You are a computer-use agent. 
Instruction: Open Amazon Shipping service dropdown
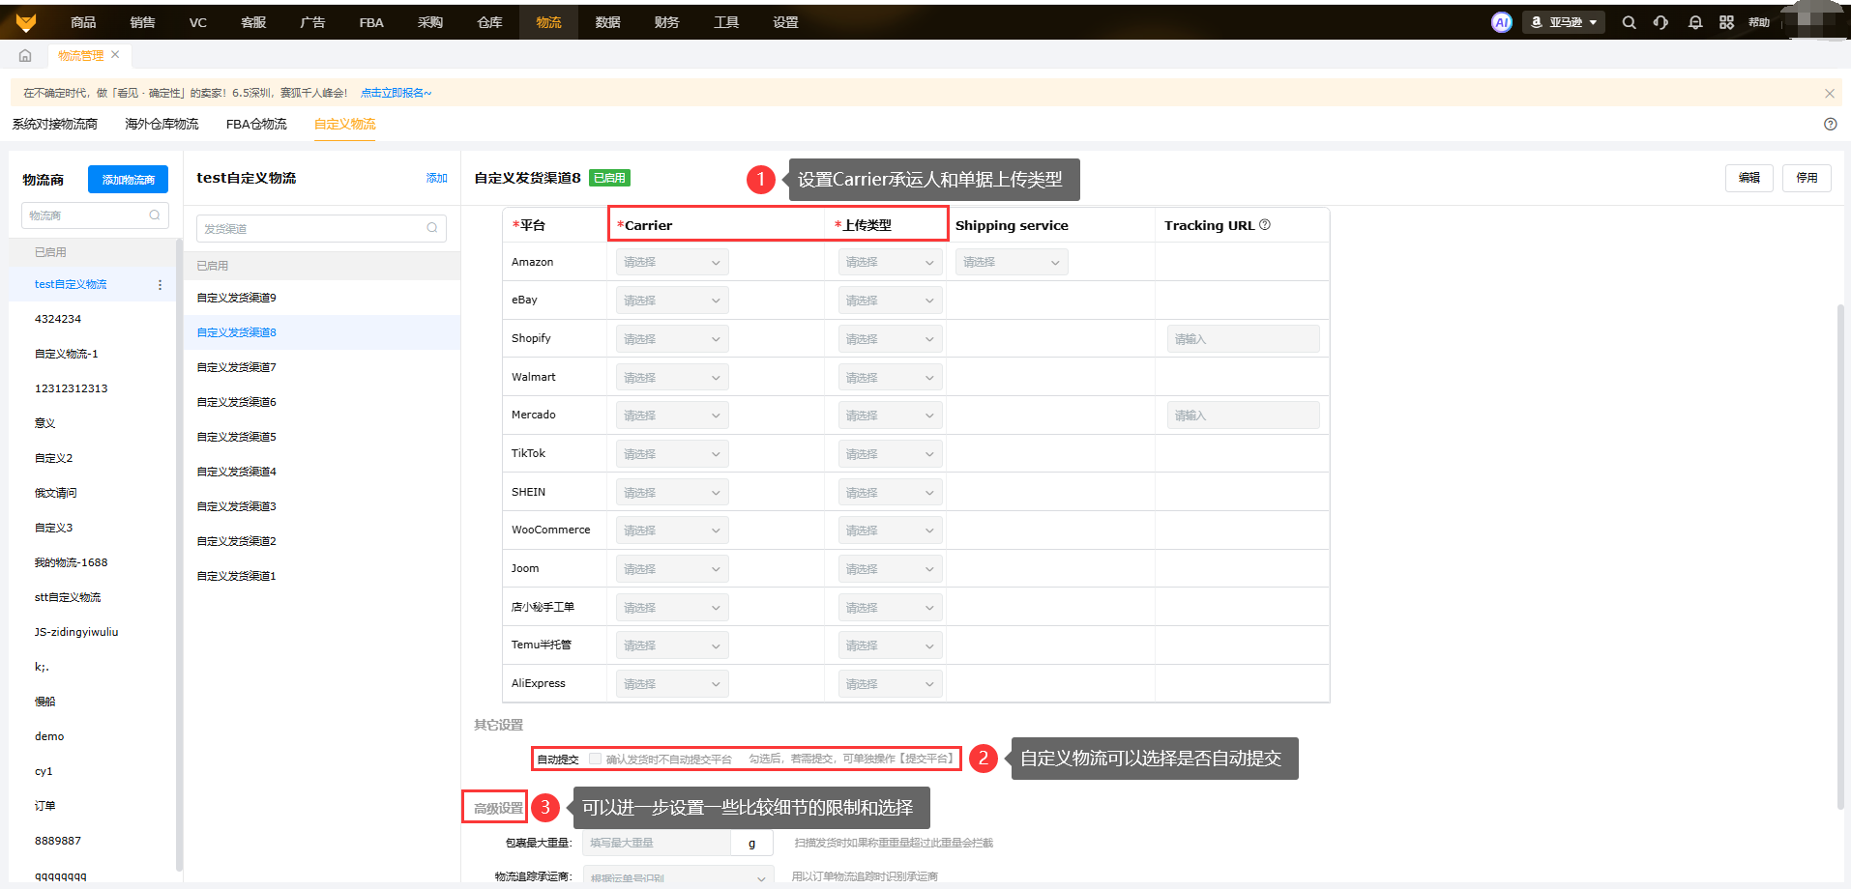(1012, 262)
